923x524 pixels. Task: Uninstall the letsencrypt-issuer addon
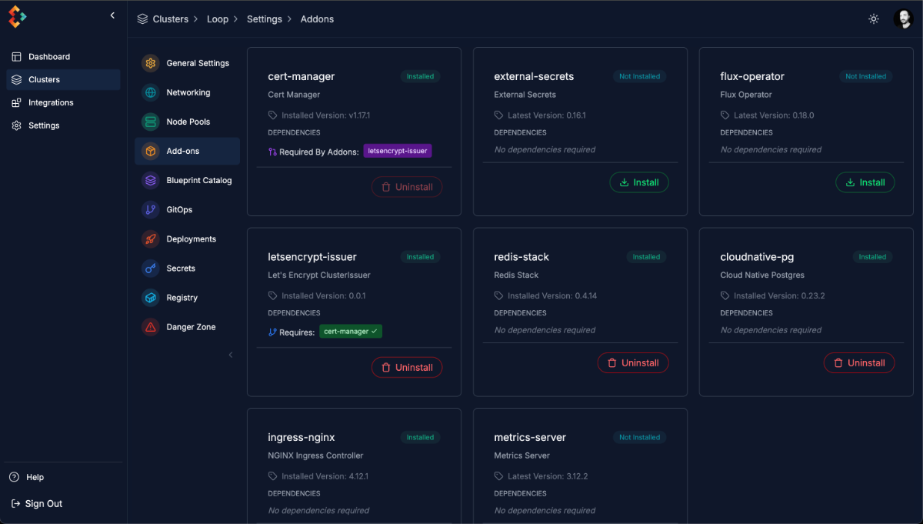click(x=407, y=367)
